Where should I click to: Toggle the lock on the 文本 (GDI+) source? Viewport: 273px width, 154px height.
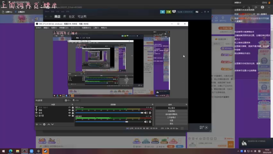(73, 107)
